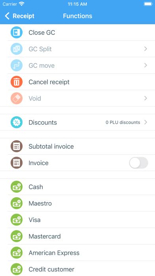Select Credit customer payment
The image size is (155, 276).
click(x=77, y=268)
